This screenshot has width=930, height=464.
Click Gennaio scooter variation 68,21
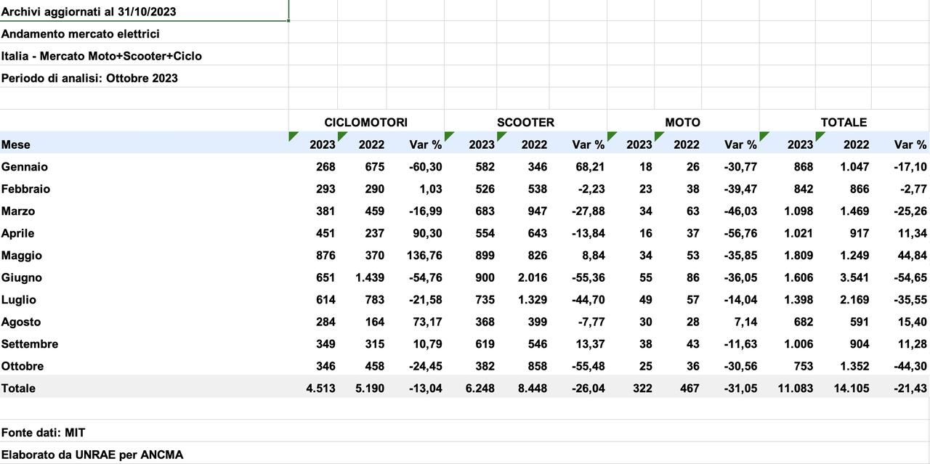click(x=591, y=166)
